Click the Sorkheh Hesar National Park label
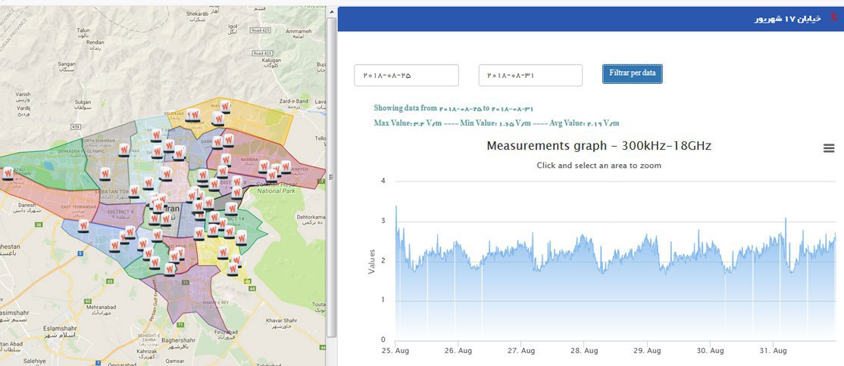Image resolution: width=844 pixels, height=366 pixels. [278, 188]
